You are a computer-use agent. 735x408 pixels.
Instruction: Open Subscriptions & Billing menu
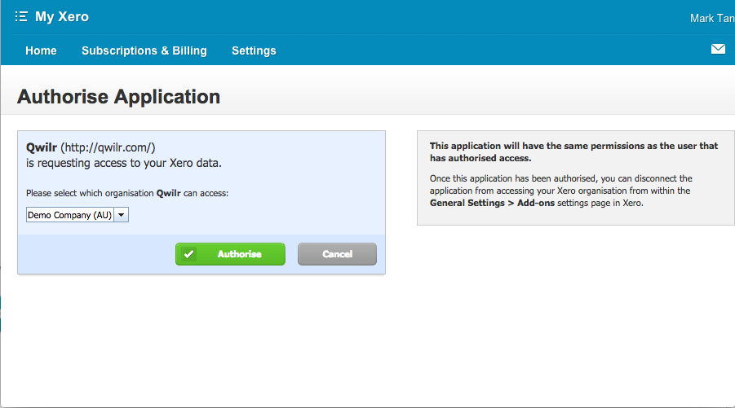coord(144,50)
